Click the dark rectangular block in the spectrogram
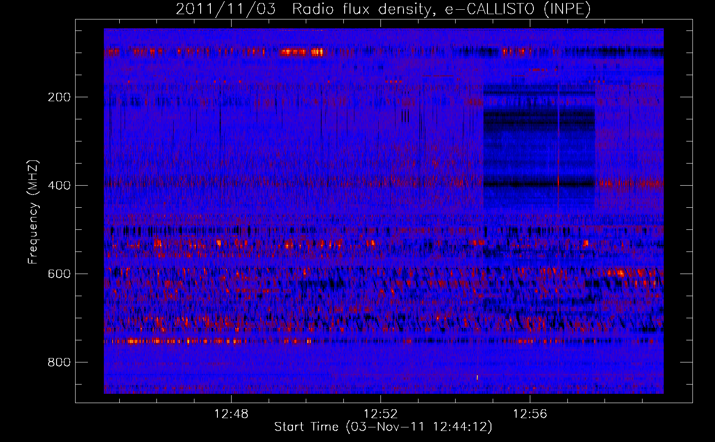Image resolution: width=715 pixels, height=442 pixels. [x=539, y=146]
